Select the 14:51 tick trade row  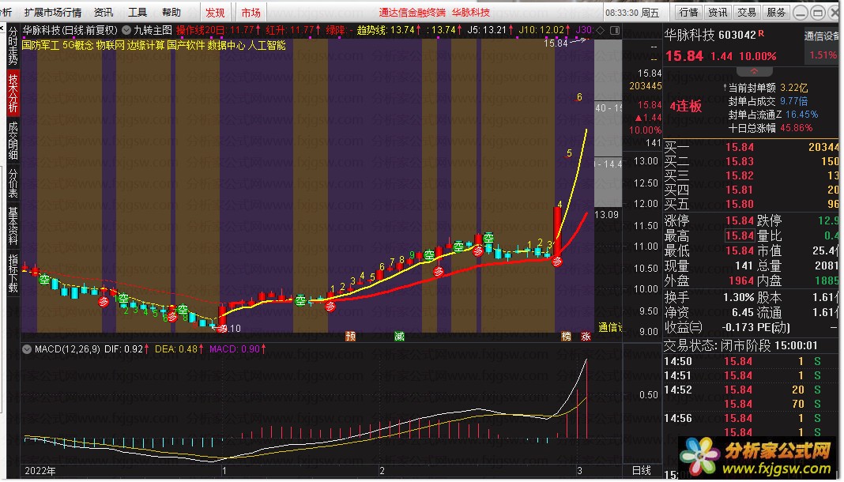coord(751,375)
